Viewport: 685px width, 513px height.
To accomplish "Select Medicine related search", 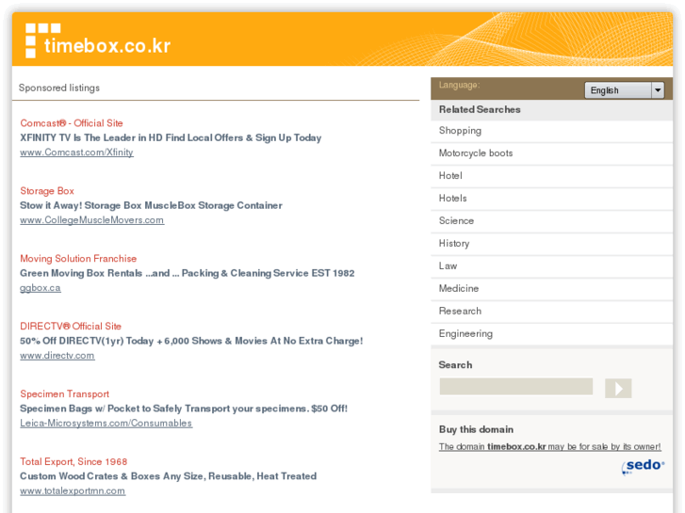I will point(551,289).
